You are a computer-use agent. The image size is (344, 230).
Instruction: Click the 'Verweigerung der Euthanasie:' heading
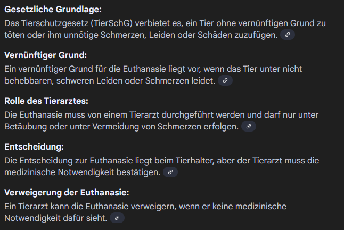point(67,193)
